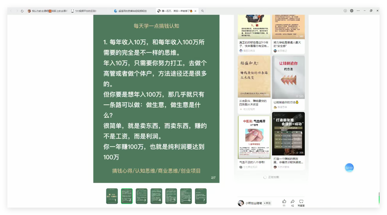Image resolution: width=387 pixels, height=215 pixels.
Task: Share the post with the arrow icon
Action: click(x=293, y=201)
